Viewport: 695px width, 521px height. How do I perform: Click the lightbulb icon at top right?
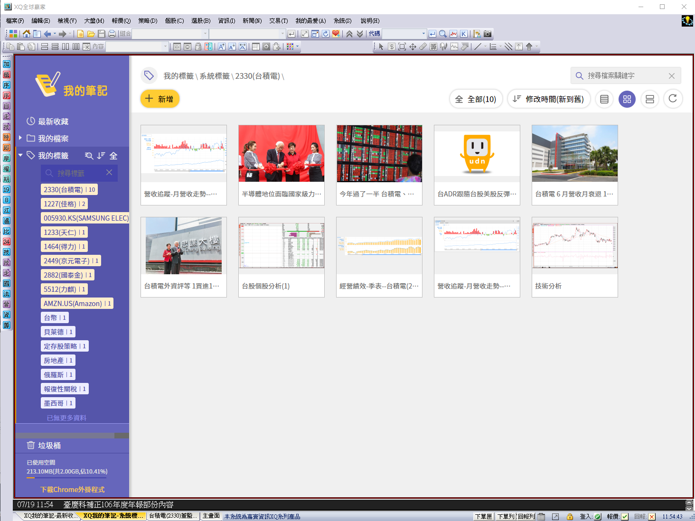click(687, 21)
